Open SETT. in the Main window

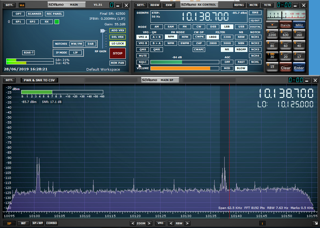click(x=9, y=5)
